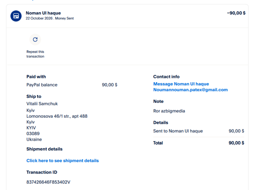Click the Ror azbigmedia note text

169,111
